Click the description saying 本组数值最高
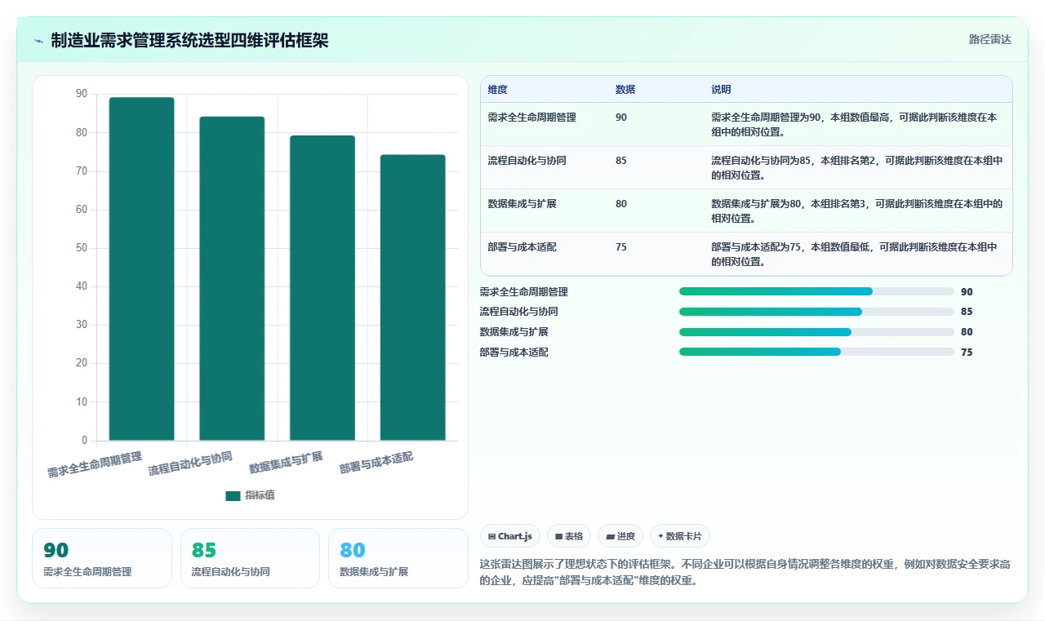The image size is (1045, 621). pos(854,124)
